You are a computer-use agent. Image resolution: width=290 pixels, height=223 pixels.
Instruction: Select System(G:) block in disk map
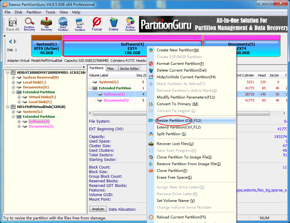pyautogui.click(x=46, y=46)
